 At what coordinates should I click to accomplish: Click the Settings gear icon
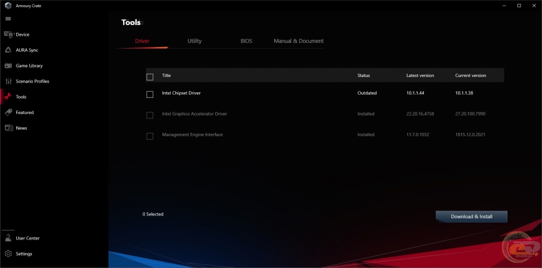click(x=8, y=253)
